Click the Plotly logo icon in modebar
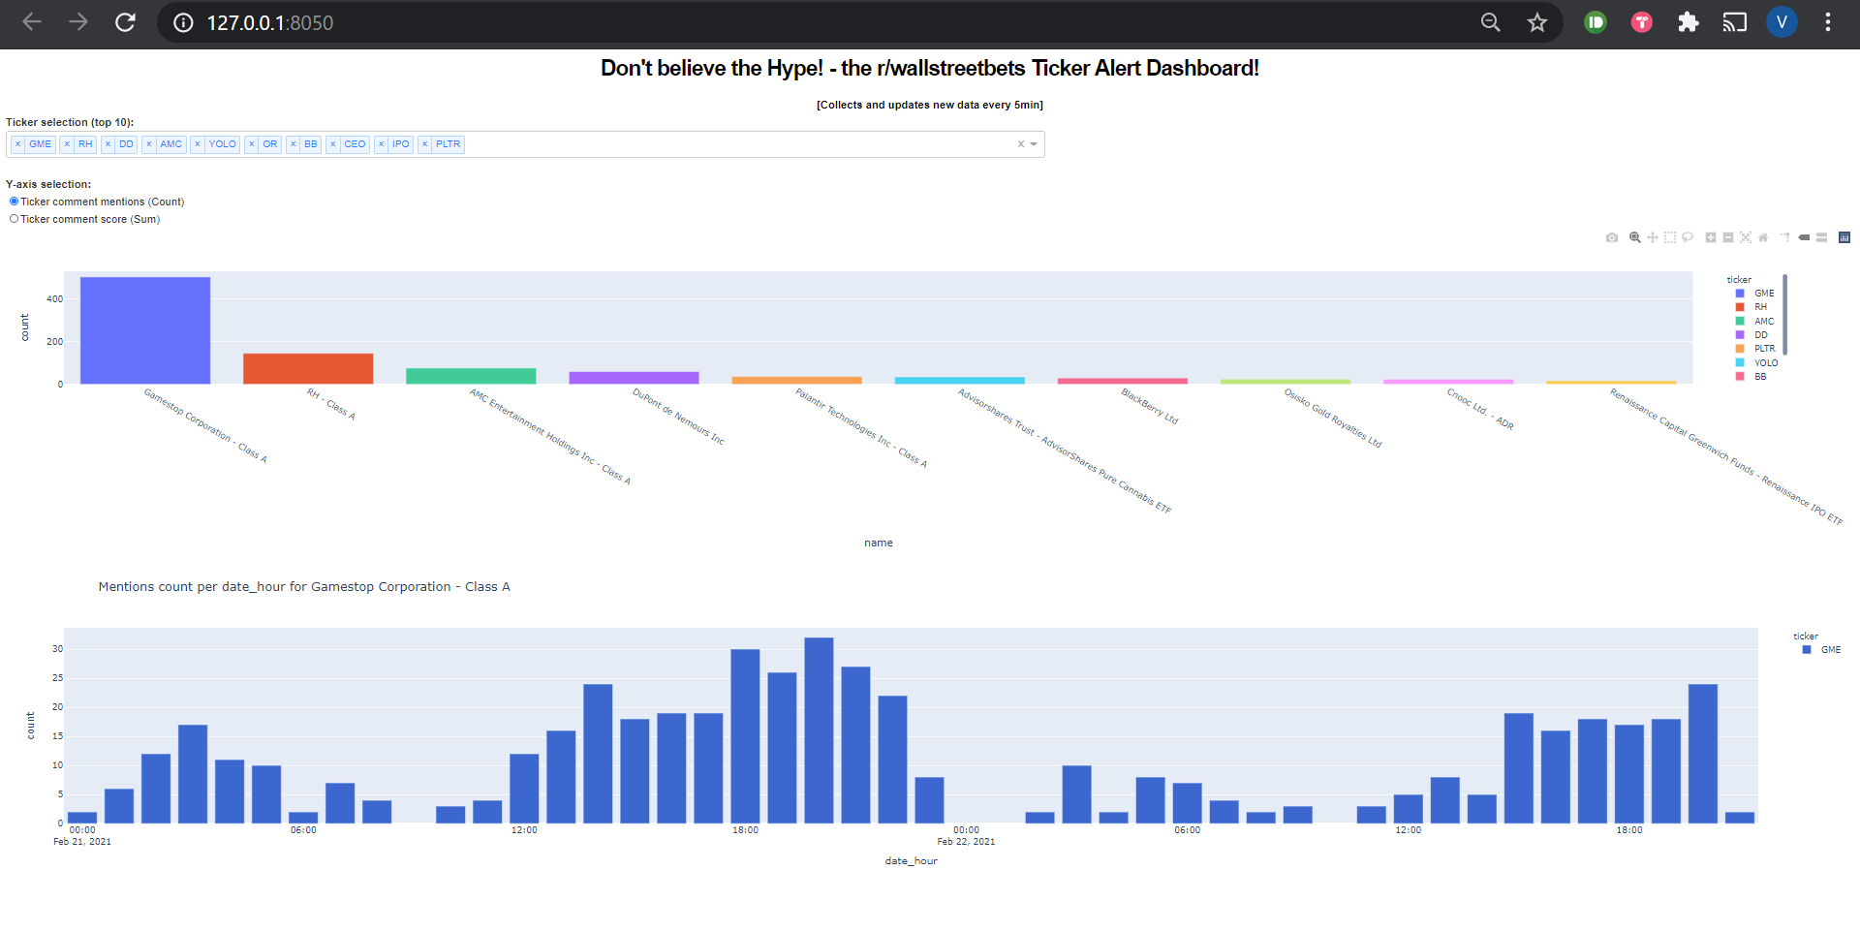The width and height of the screenshot is (1860, 932). [x=1844, y=237]
